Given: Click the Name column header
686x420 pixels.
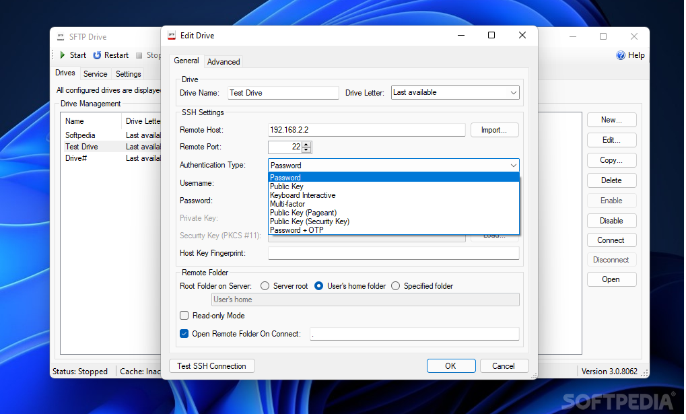Looking at the screenshot, I should (91, 121).
